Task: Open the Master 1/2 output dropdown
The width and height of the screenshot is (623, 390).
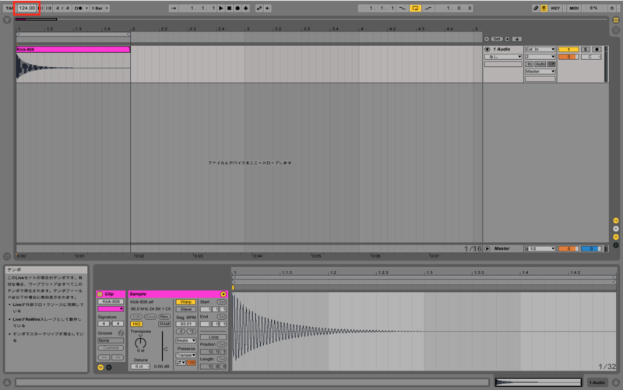Action: (x=540, y=248)
